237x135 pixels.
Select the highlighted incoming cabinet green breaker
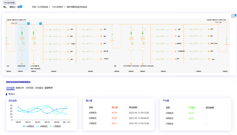[22, 33]
